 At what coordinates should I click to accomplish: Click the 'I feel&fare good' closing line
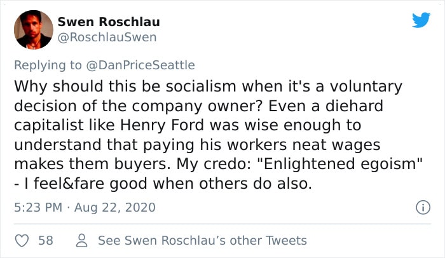pyautogui.click(x=163, y=184)
